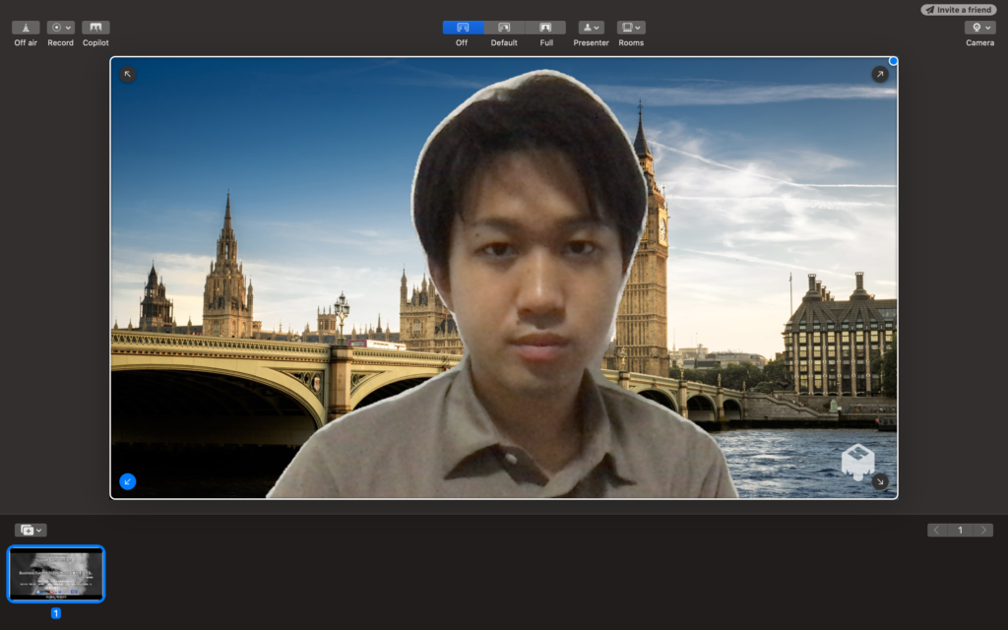
Task: Open the Presenter dropdown
Action: pyautogui.click(x=591, y=28)
